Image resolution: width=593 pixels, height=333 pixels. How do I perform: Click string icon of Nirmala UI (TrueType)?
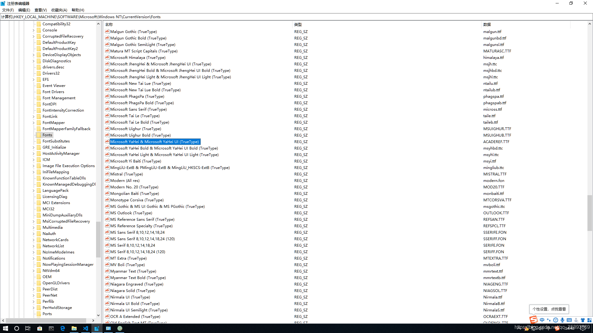[107, 297]
